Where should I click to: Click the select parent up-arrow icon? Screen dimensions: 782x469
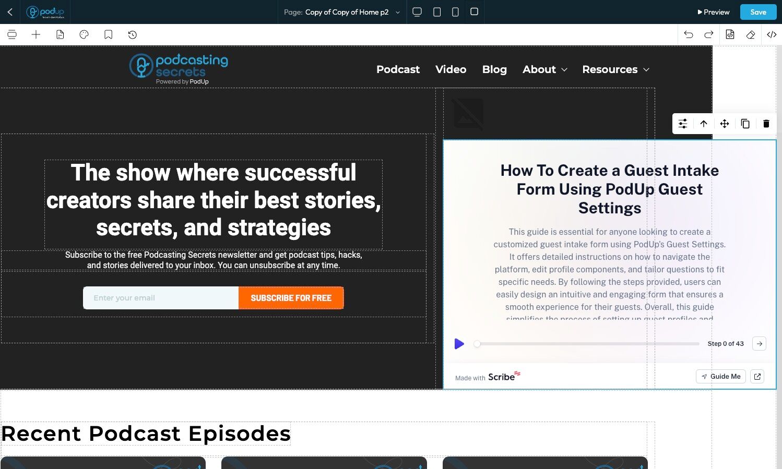704,124
